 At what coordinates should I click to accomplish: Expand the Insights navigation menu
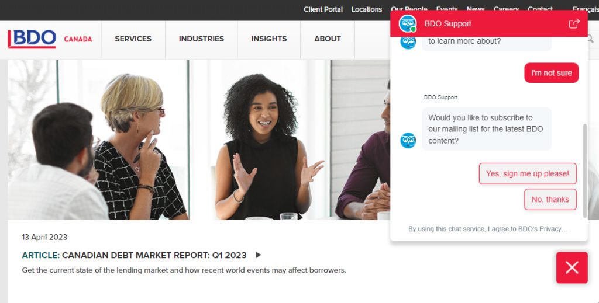tap(269, 39)
